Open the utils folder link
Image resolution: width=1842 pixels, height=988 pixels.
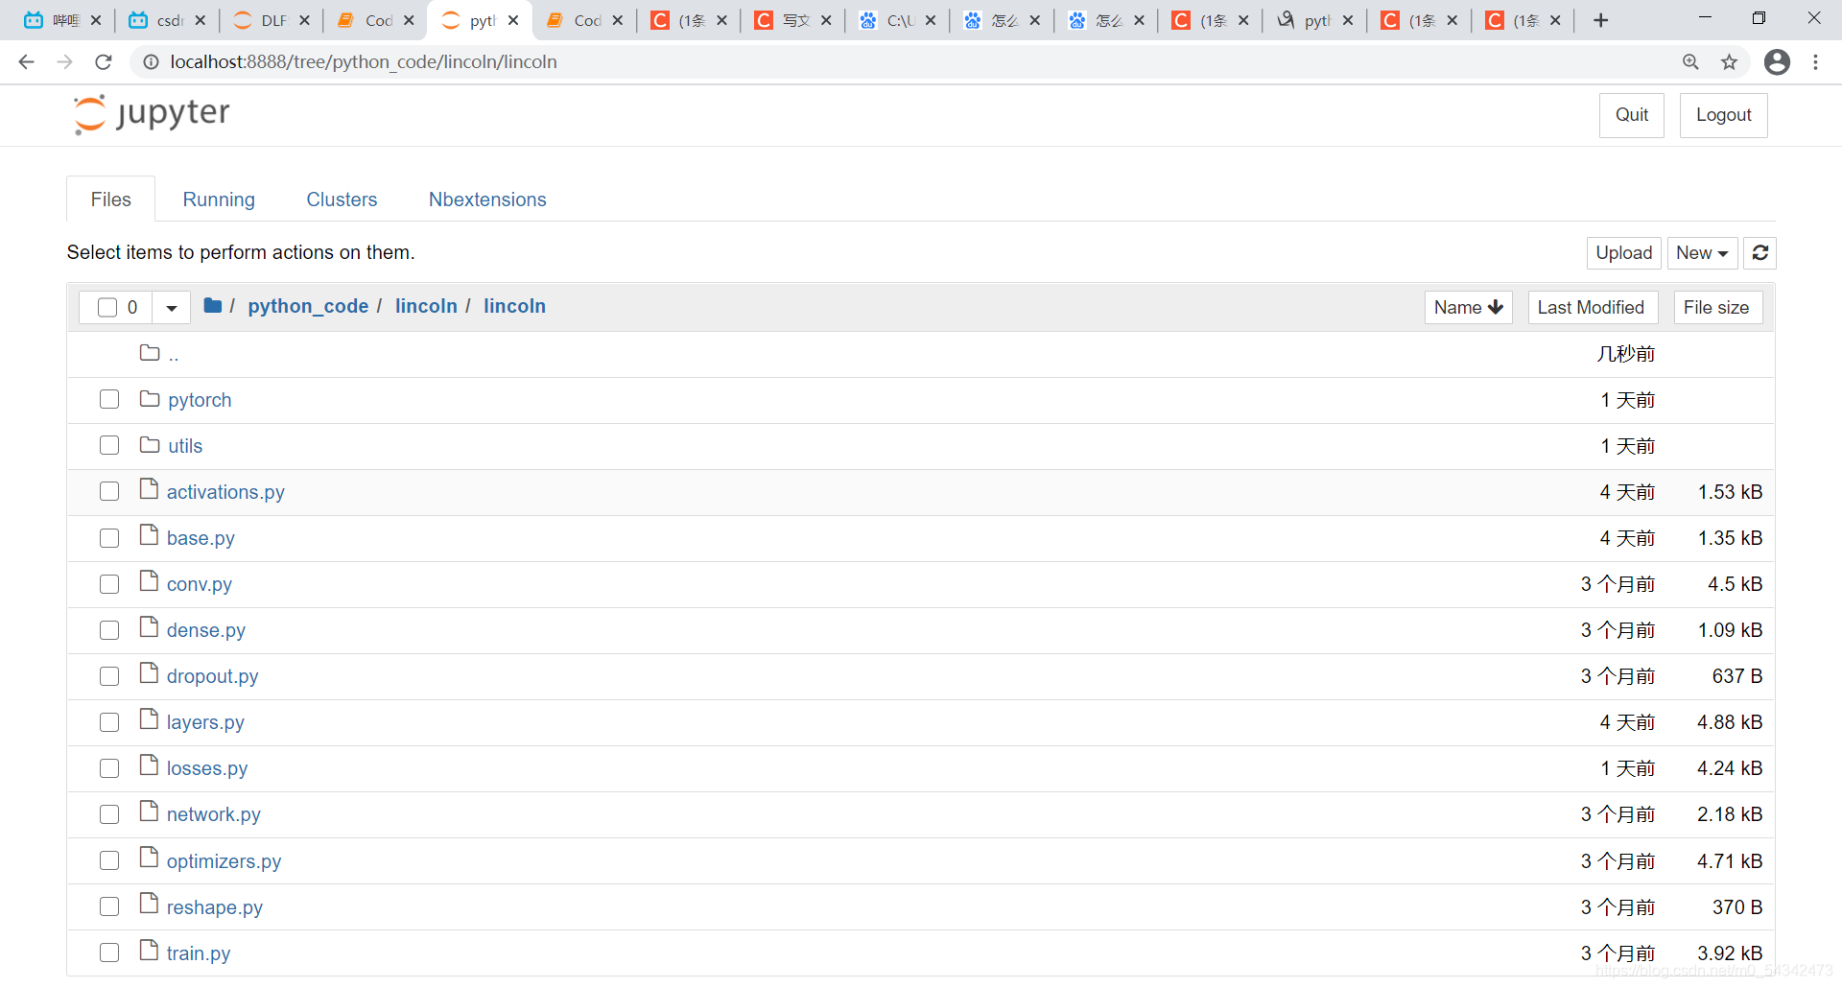tap(185, 446)
